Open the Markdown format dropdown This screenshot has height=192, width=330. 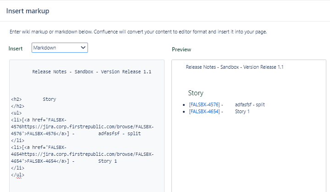coord(60,48)
